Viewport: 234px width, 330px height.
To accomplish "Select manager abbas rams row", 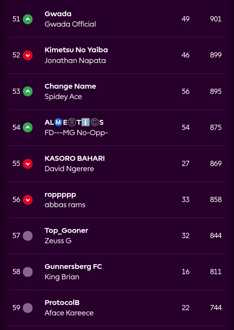I will (x=65, y=205).
